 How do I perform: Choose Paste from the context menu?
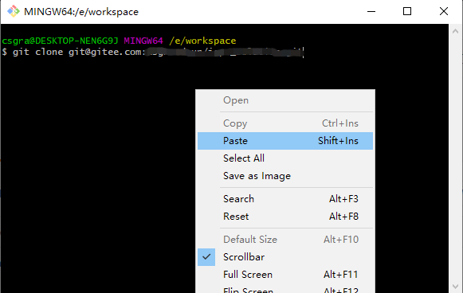click(285, 141)
